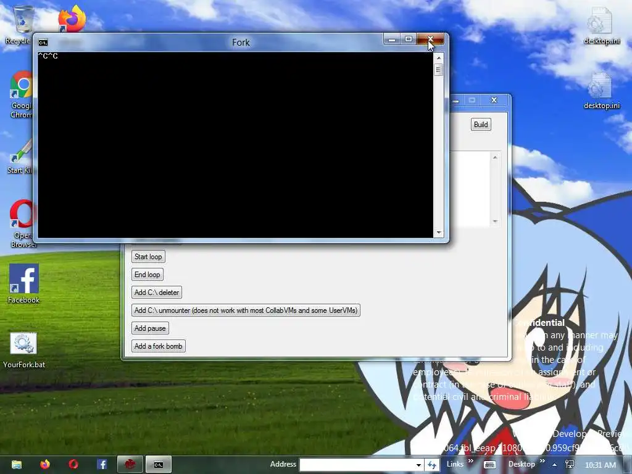Click the Start loop button
Screen dimensions: 632x474
pyautogui.click(x=148, y=257)
